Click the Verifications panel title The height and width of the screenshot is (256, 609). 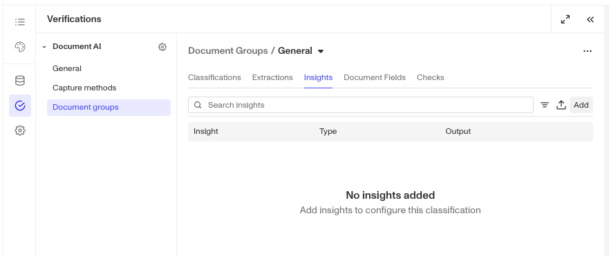74,19
